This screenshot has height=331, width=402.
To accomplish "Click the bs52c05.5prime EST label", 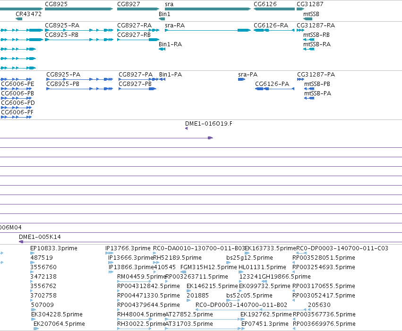I will (x=249, y=296).
